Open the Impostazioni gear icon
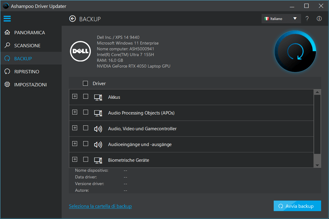This screenshot has height=219, width=329. pos(7,85)
